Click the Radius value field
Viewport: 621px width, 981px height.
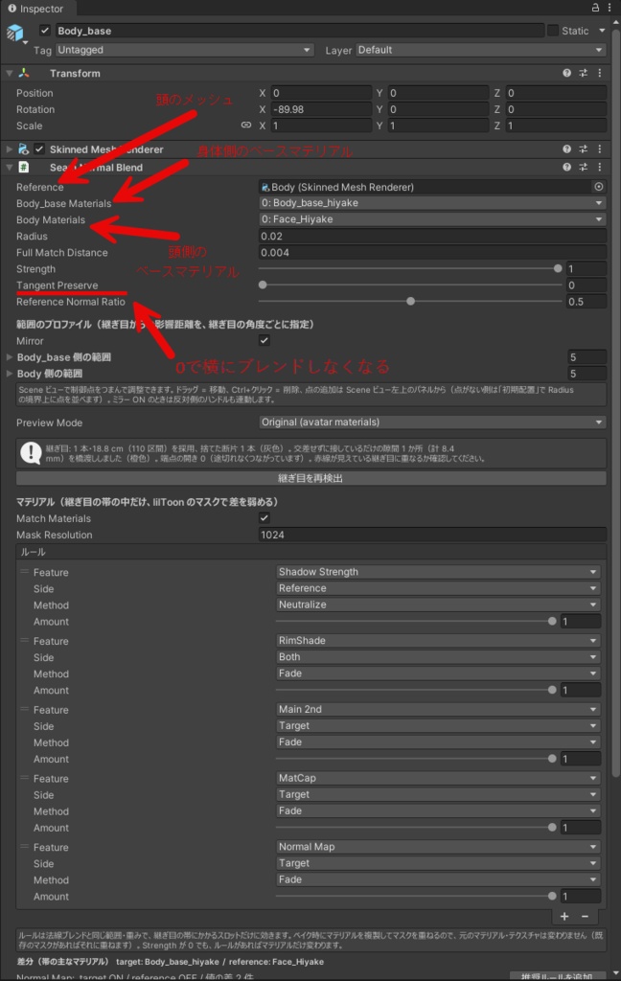(432, 236)
